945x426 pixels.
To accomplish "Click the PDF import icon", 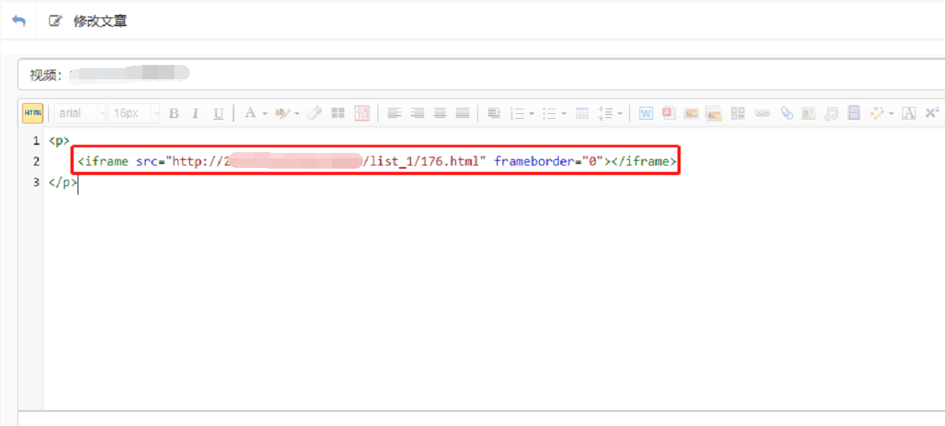I will [668, 113].
